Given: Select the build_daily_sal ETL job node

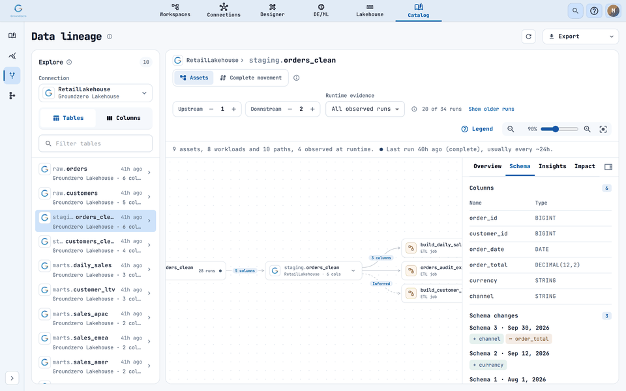Looking at the screenshot, I should [432, 248].
